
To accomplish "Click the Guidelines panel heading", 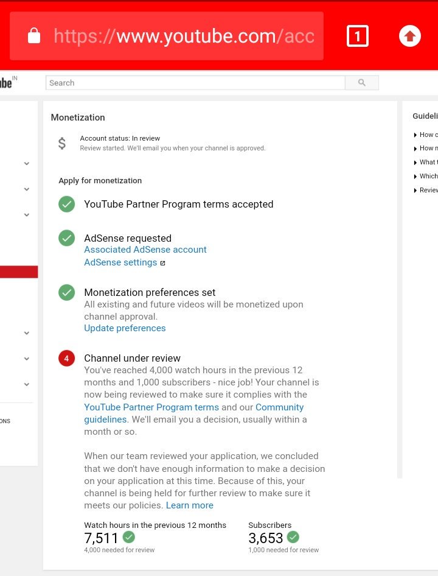I will coord(425,116).
